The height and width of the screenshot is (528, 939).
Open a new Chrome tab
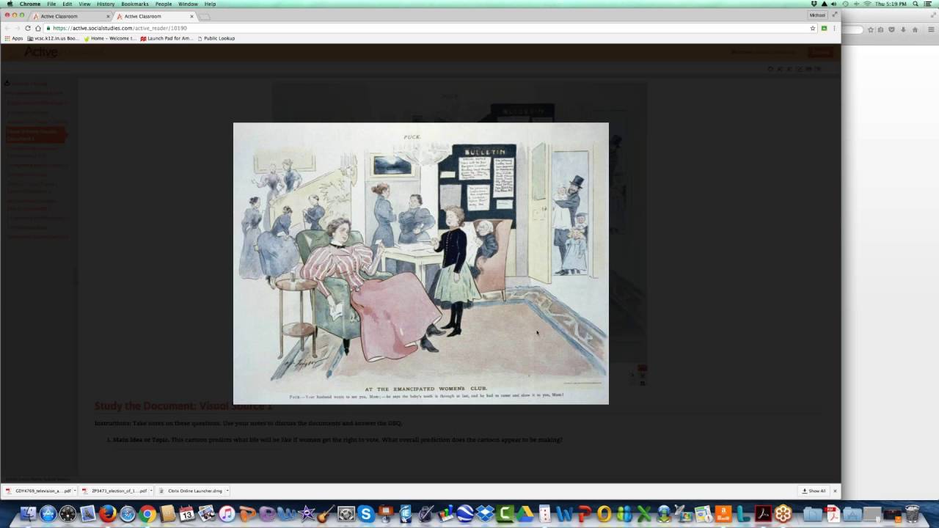(x=205, y=16)
